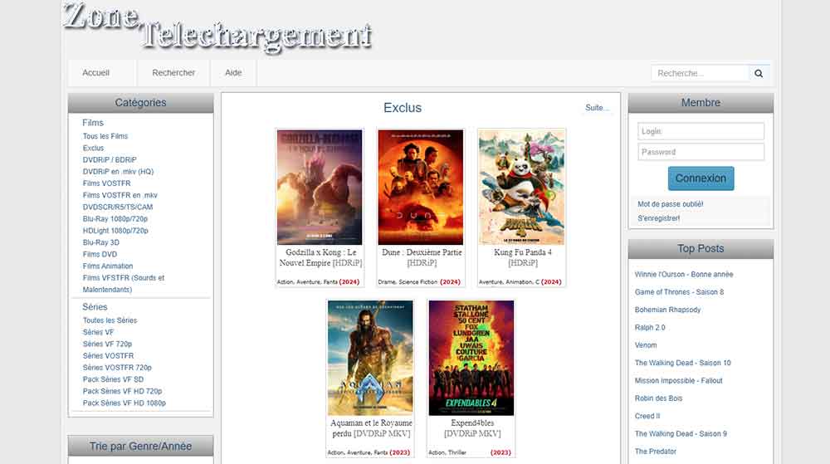
Task: Select Pack Séries VF SD category
Action: pos(113,379)
